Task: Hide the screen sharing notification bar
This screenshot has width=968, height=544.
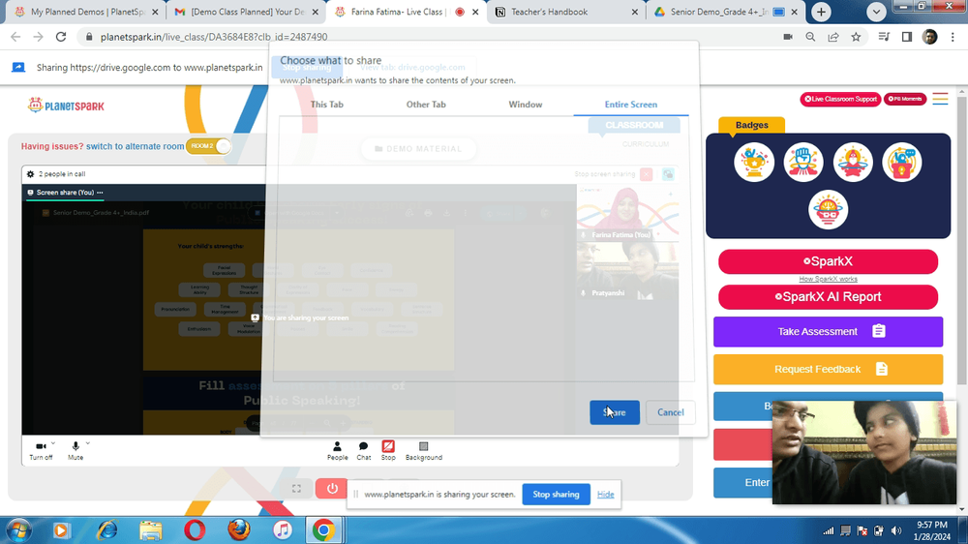Action: [x=605, y=494]
